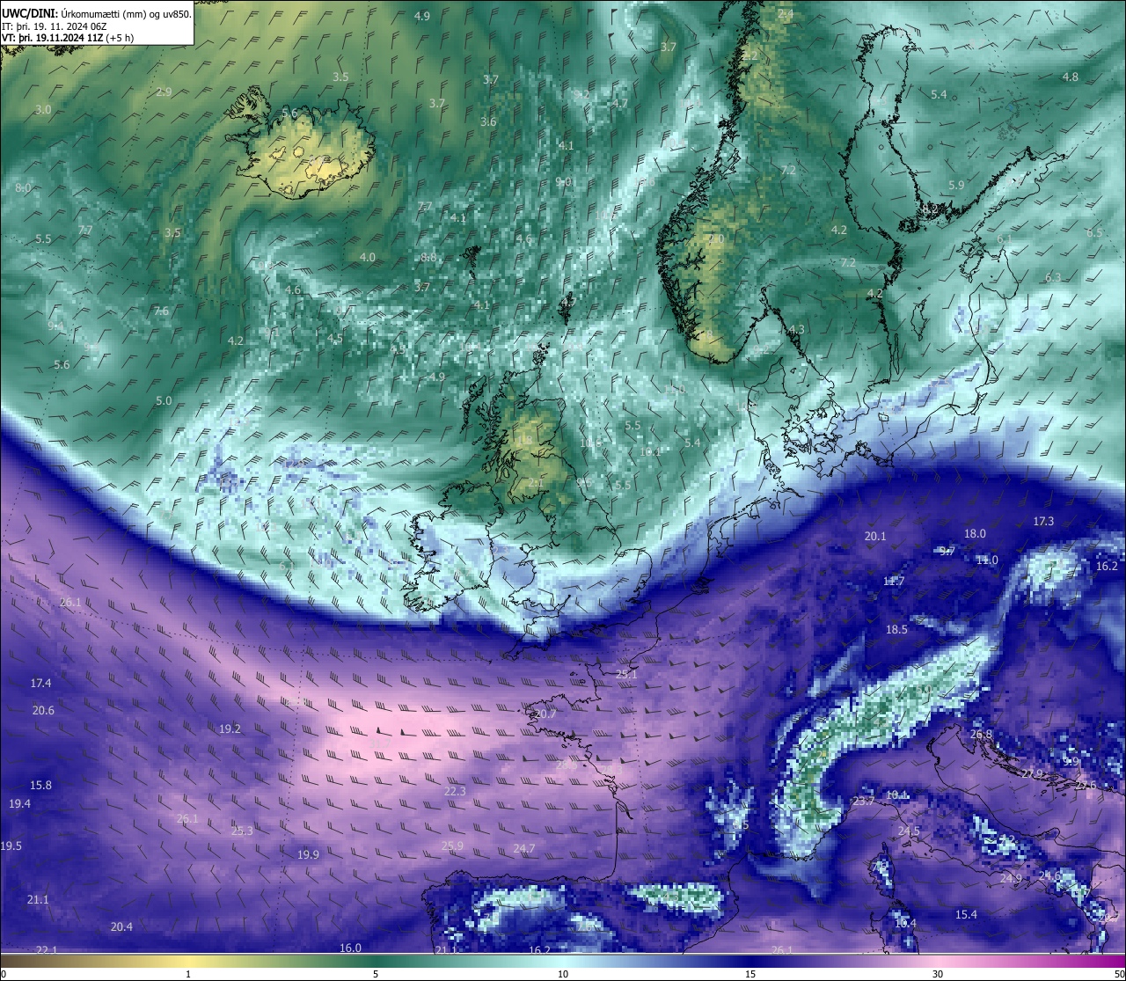This screenshot has width=1126, height=981.
Task: Click the 4.0 value south of Iceland
Action: (368, 258)
